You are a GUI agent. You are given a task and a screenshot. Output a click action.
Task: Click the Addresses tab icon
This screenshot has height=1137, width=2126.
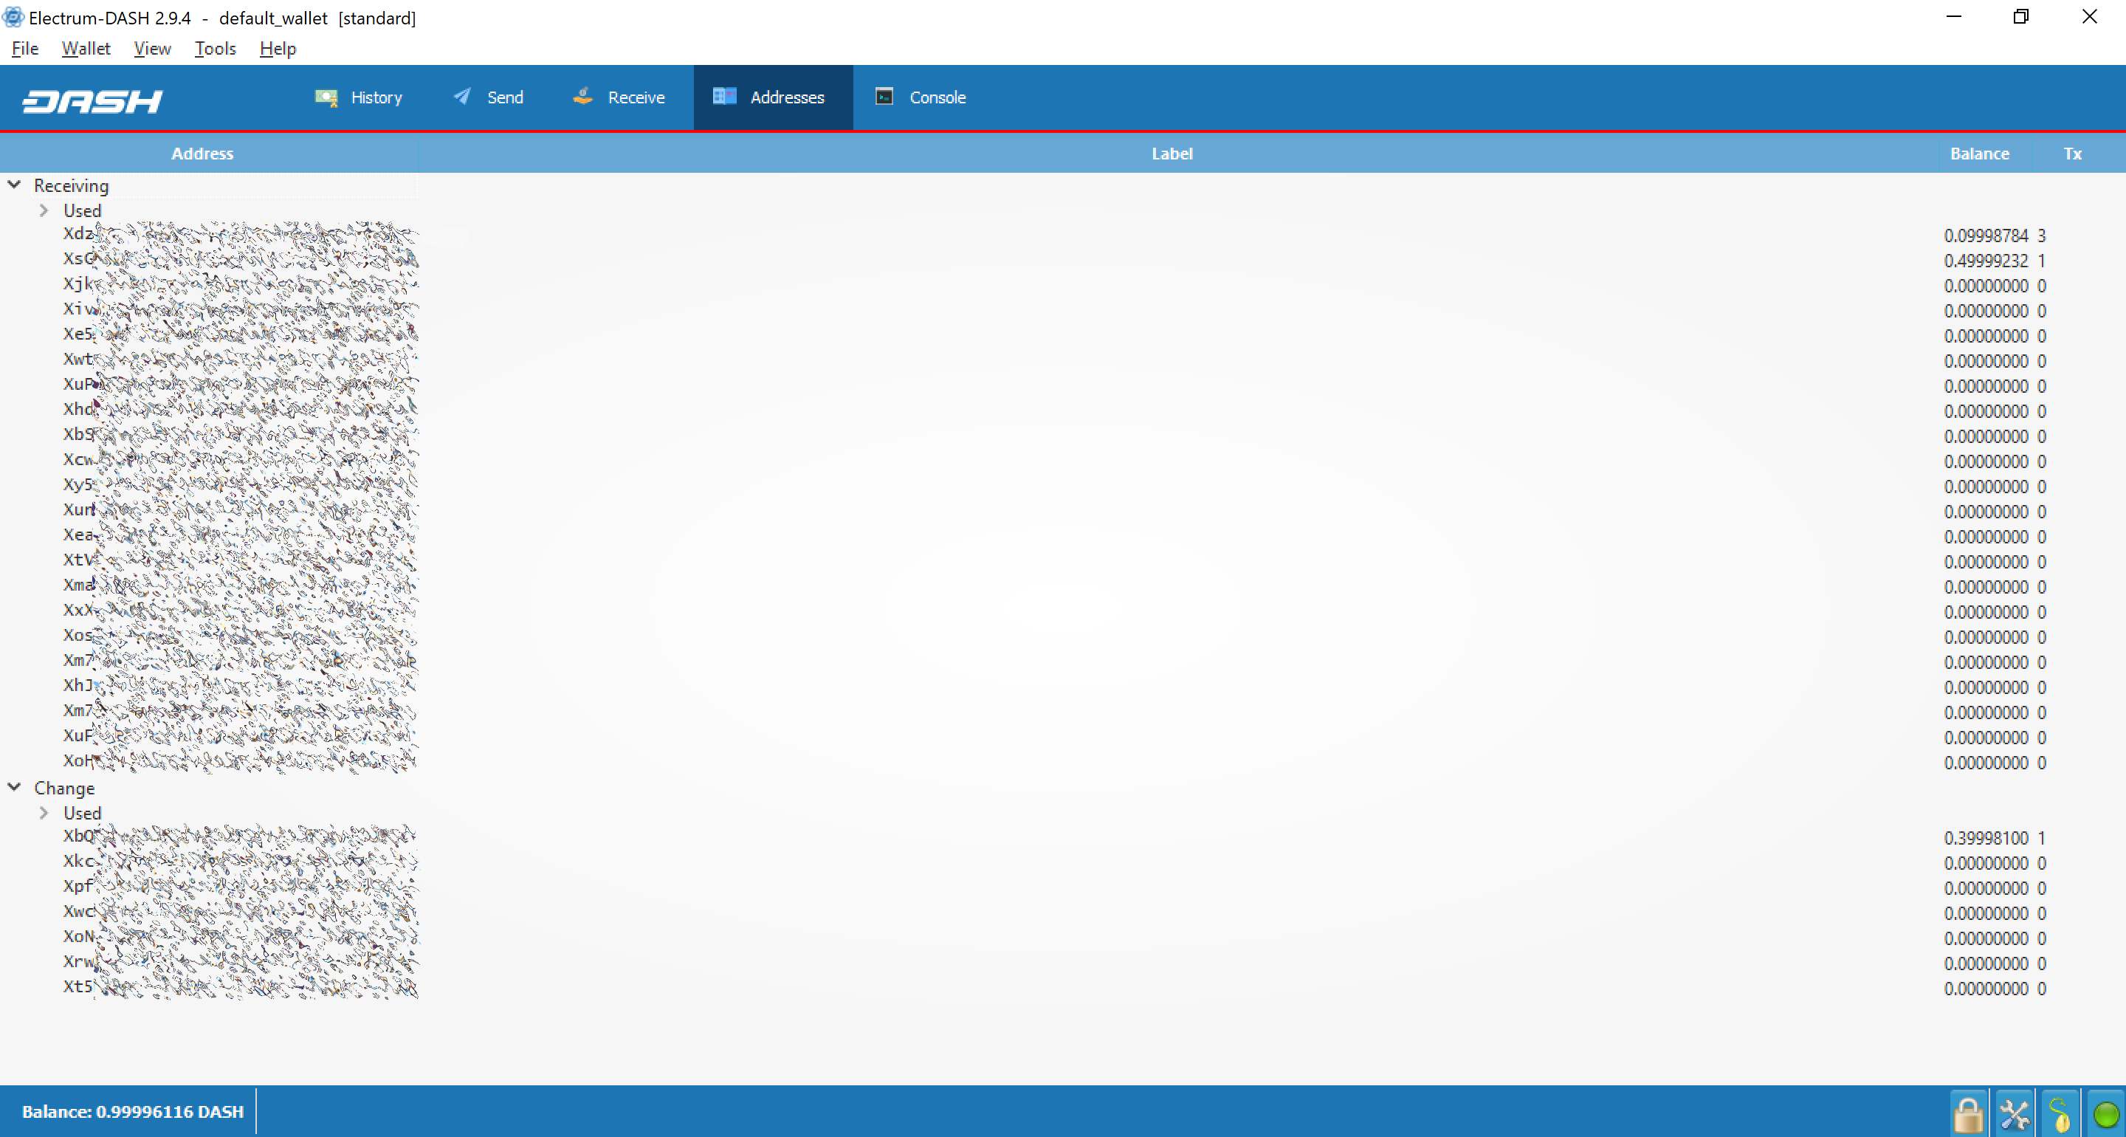[724, 96]
